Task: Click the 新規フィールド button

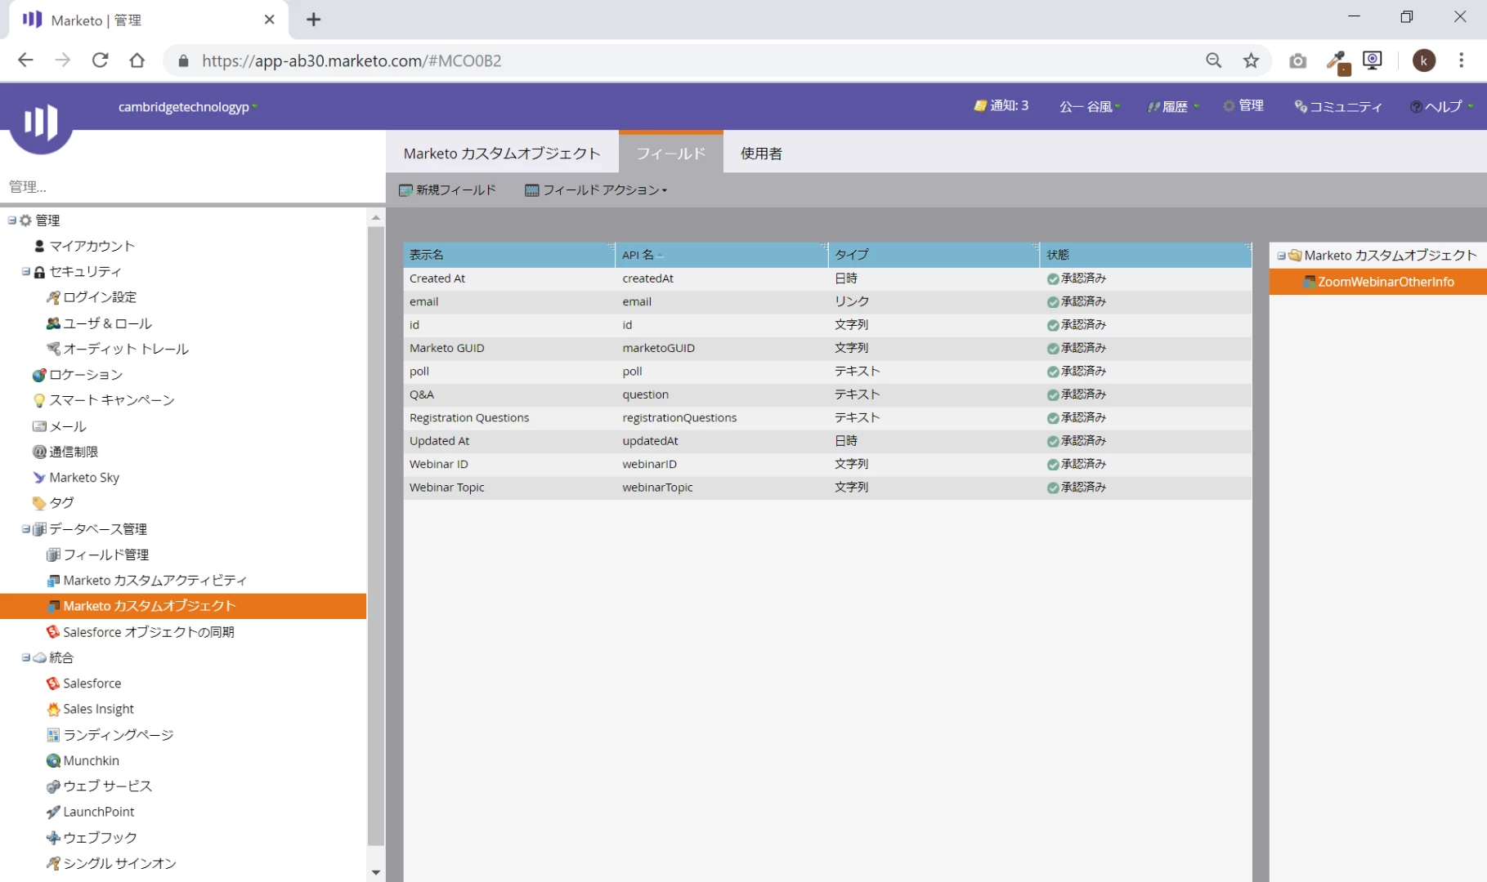Action: click(447, 190)
